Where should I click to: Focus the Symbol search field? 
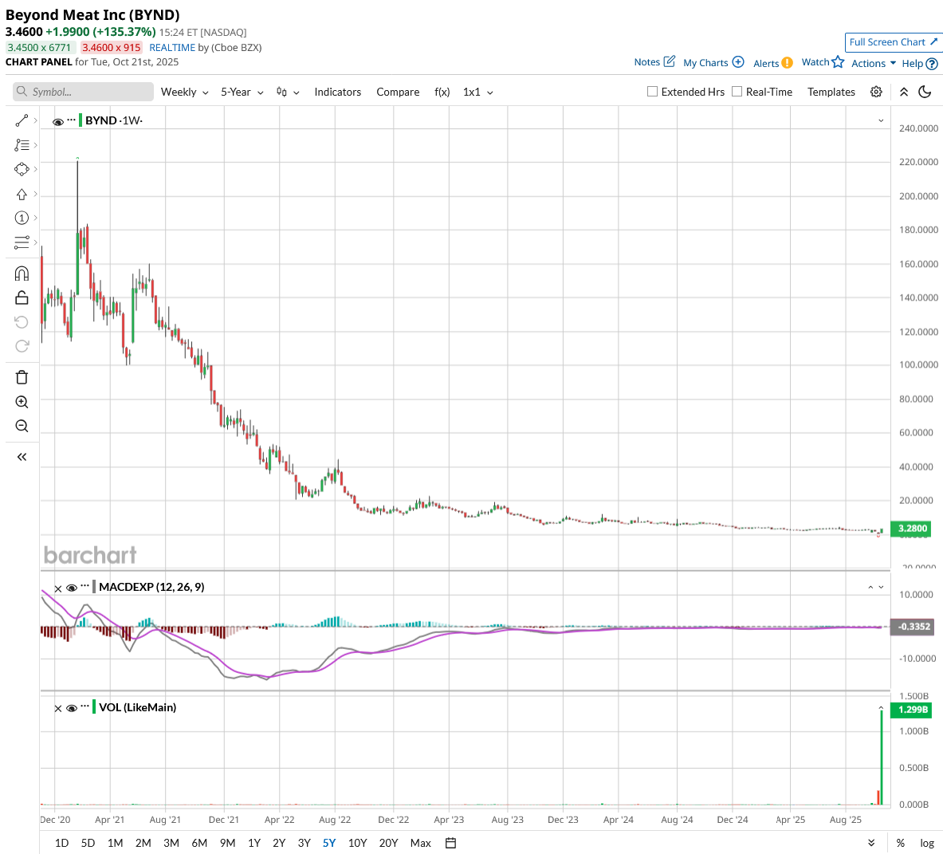coord(83,92)
